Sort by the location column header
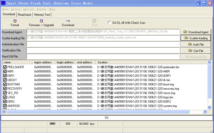This screenshot has width=214, height=133. coord(151,62)
